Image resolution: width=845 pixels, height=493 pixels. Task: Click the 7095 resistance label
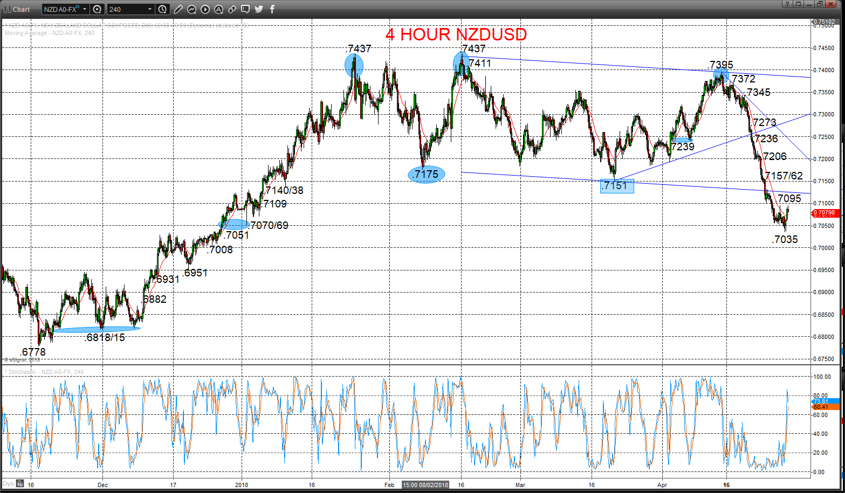click(789, 199)
